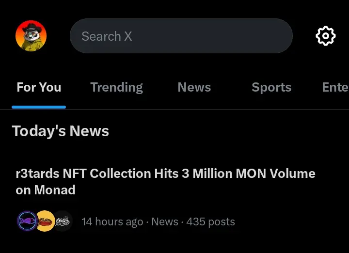Click the Search X field
Viewport: 349px width, 253px height.
point(181,36)
